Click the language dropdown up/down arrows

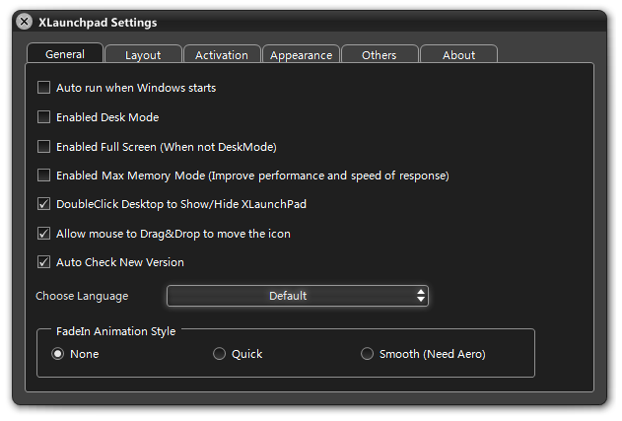[x=421, y=296]
